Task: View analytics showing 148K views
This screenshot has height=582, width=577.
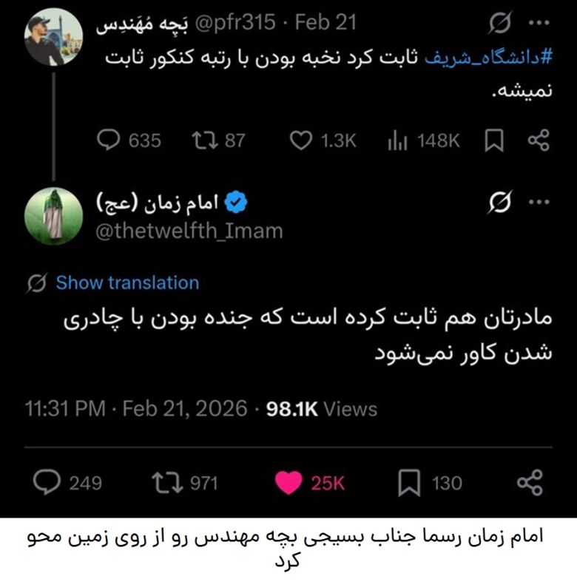Action: [x=398, y=141]
